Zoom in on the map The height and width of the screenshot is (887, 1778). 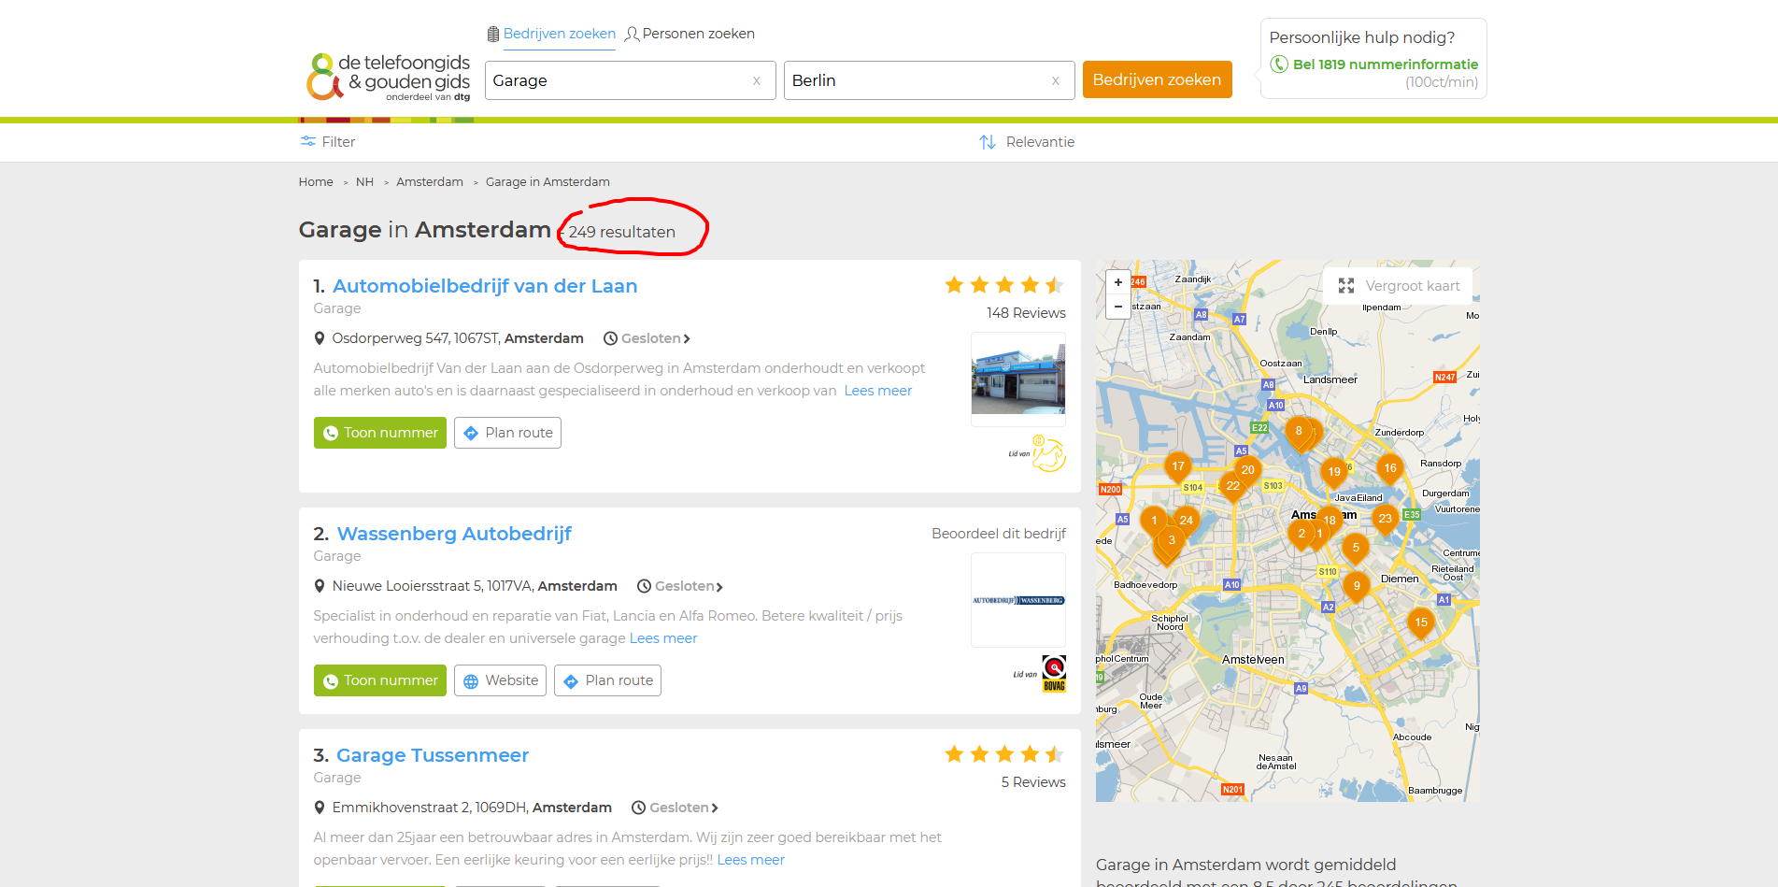coord(1118,282)
